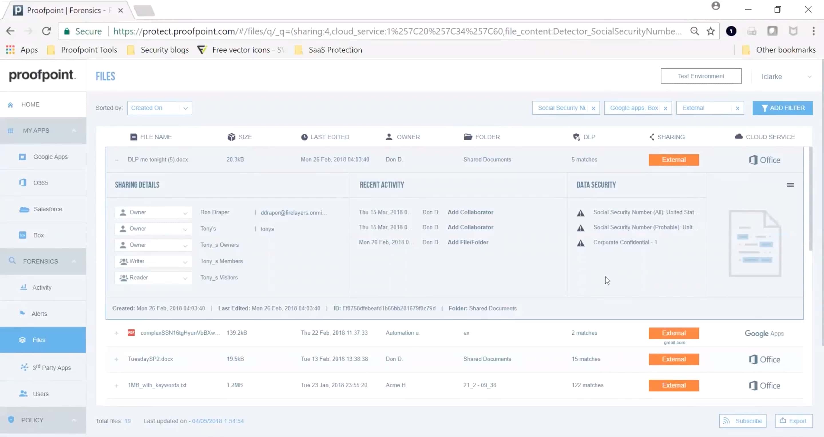The height and width of the screenshot is (437, 824).
Task: Remove the External filter
Action: [x=737, y=108]
